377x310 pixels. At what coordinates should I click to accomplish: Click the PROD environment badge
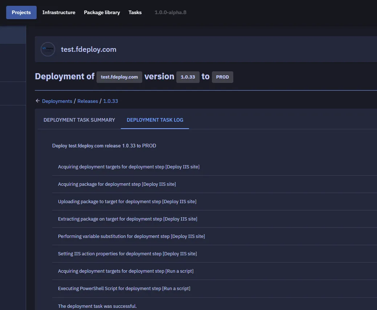tap(222, 77)
